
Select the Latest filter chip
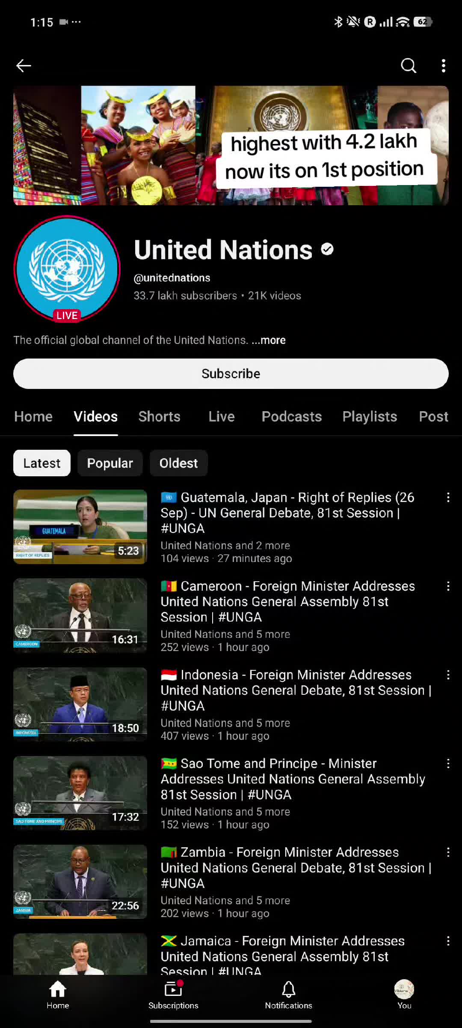[42, 463]
